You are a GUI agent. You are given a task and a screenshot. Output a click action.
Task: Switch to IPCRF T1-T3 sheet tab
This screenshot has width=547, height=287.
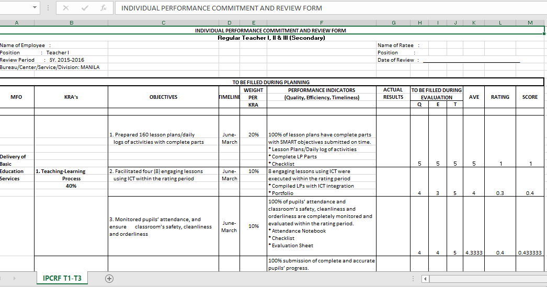coord(62,278)
